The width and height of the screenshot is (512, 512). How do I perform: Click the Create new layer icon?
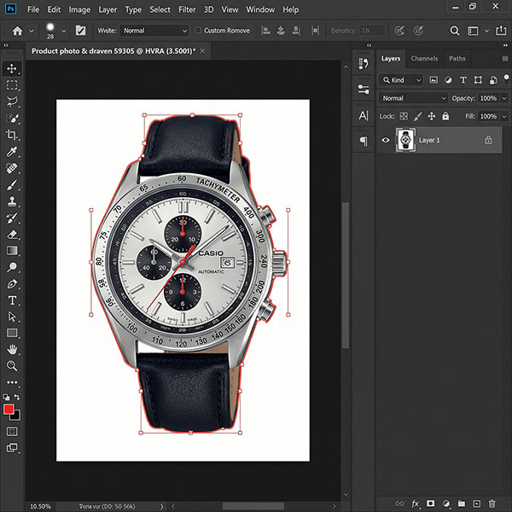tap(477, 503)
